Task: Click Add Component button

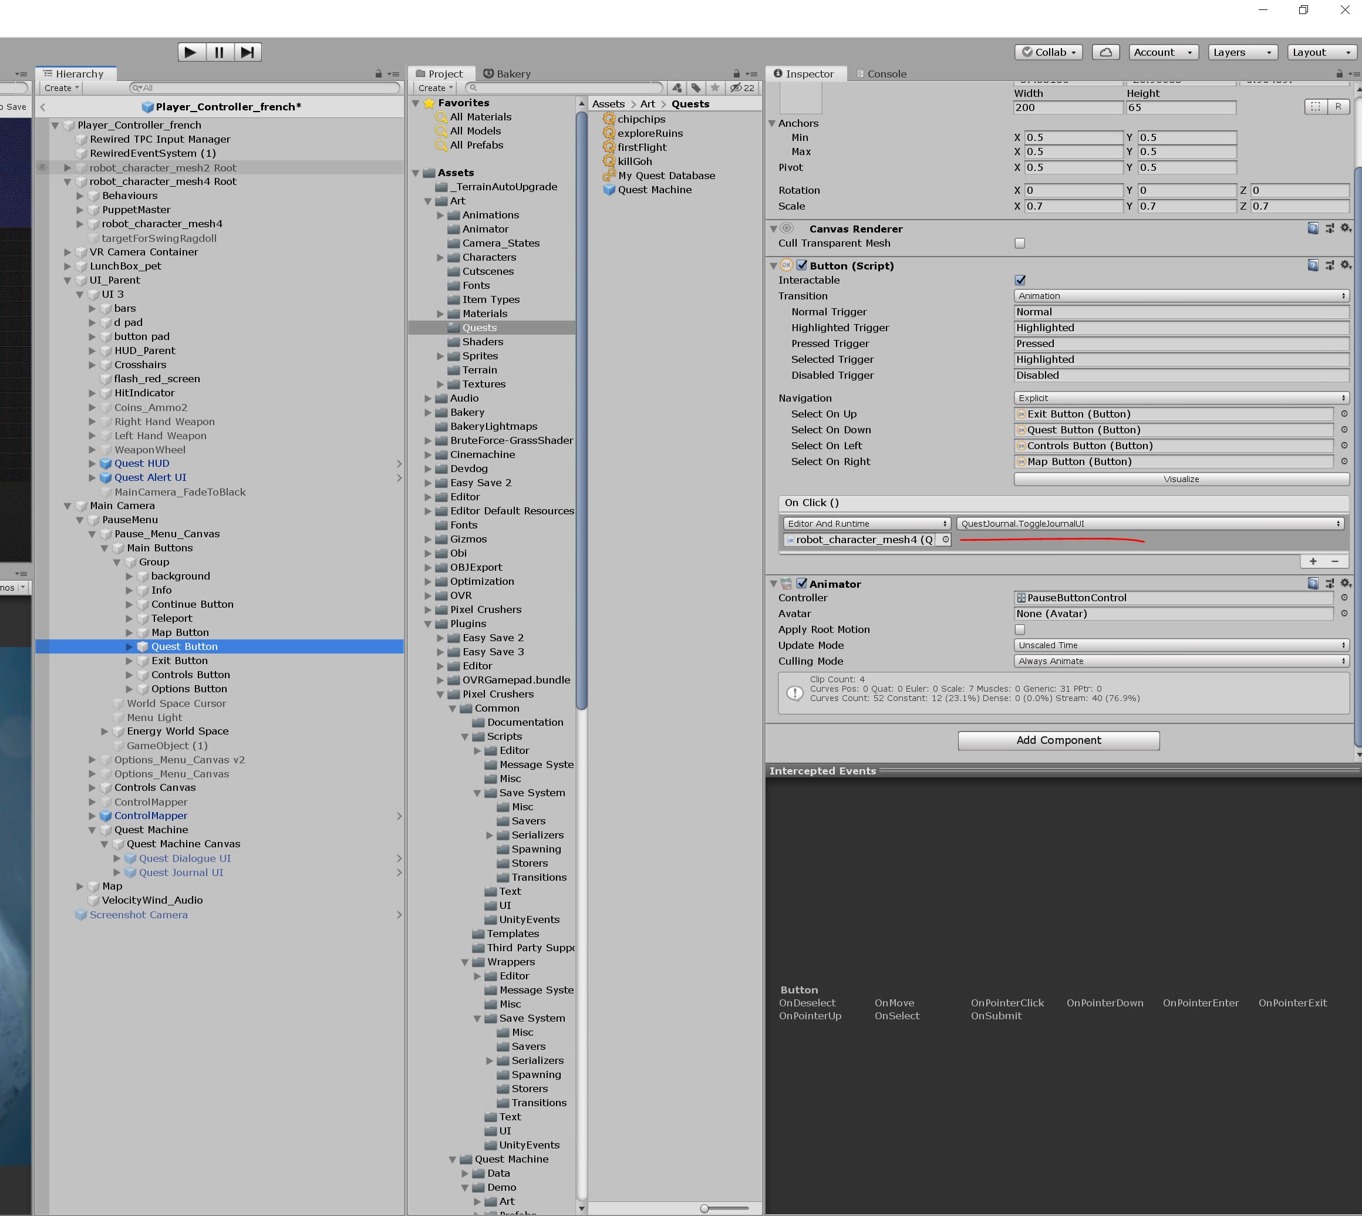Action: coord(1058,740)
